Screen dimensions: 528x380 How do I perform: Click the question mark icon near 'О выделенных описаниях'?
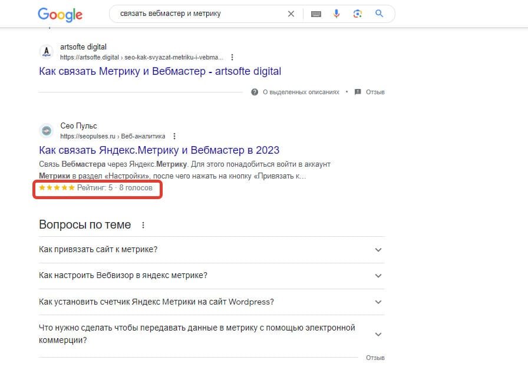coord(255,92)
